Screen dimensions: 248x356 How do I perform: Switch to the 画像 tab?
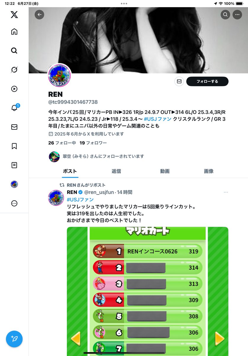tap(209, 171)
